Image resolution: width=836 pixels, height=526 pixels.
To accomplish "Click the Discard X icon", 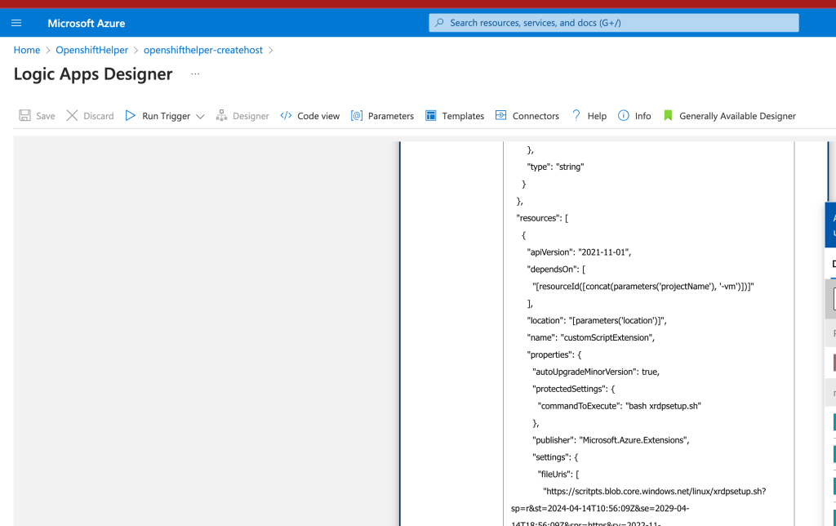I will tap(72, 116).
